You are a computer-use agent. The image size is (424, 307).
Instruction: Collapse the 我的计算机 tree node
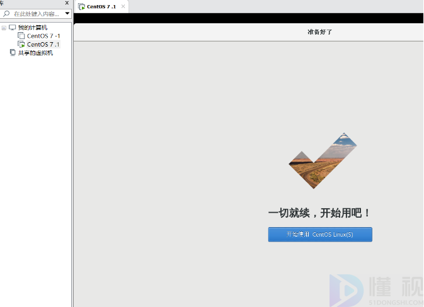[4, 28]
